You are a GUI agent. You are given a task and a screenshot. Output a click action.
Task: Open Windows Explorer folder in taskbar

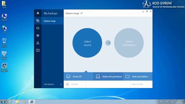point(18,102)
